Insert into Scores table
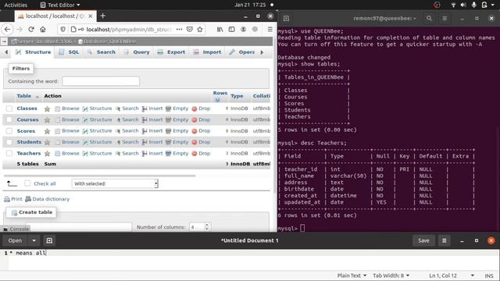 tap(152, 131)
